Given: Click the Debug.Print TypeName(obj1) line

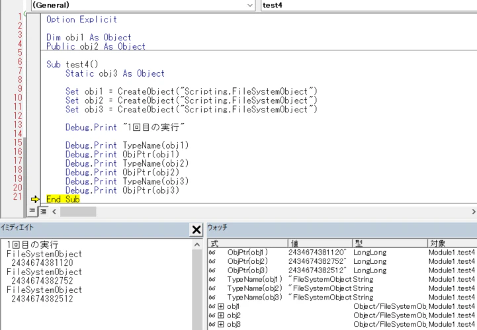Looking at the screenshot, I should [x=127, y=145].
